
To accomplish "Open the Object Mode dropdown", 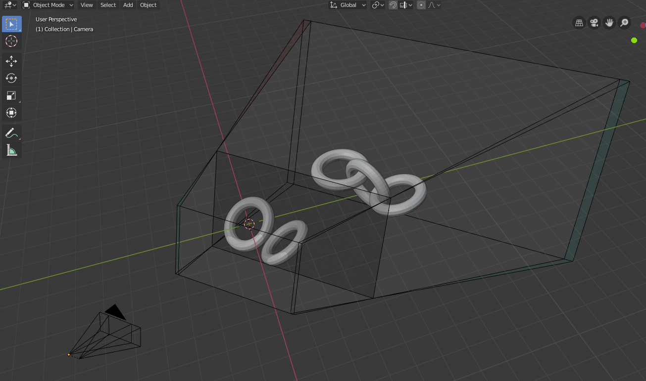I will (48, 5).
